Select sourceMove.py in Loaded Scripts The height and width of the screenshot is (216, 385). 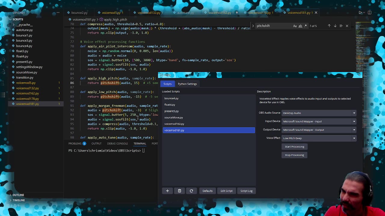[209, 118]
